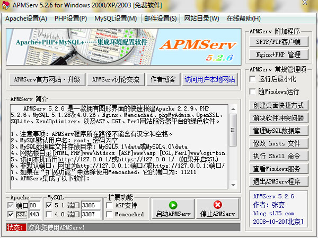This screenshot has width=318, height=238.
Task: Toggle the Apache 端口 checkbox
Action: pyautogui.click(x=11, y=206)
